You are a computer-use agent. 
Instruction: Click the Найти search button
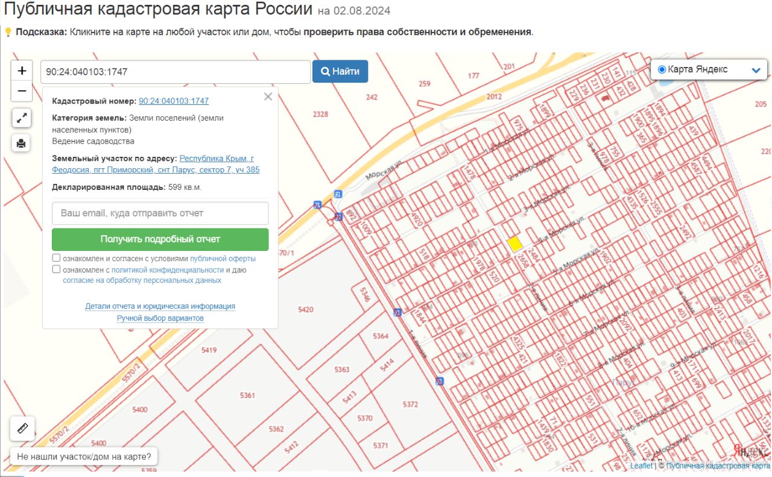pos(340,72)
